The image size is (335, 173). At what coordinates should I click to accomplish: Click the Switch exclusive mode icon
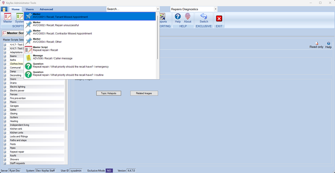click(x=204, y=17)
